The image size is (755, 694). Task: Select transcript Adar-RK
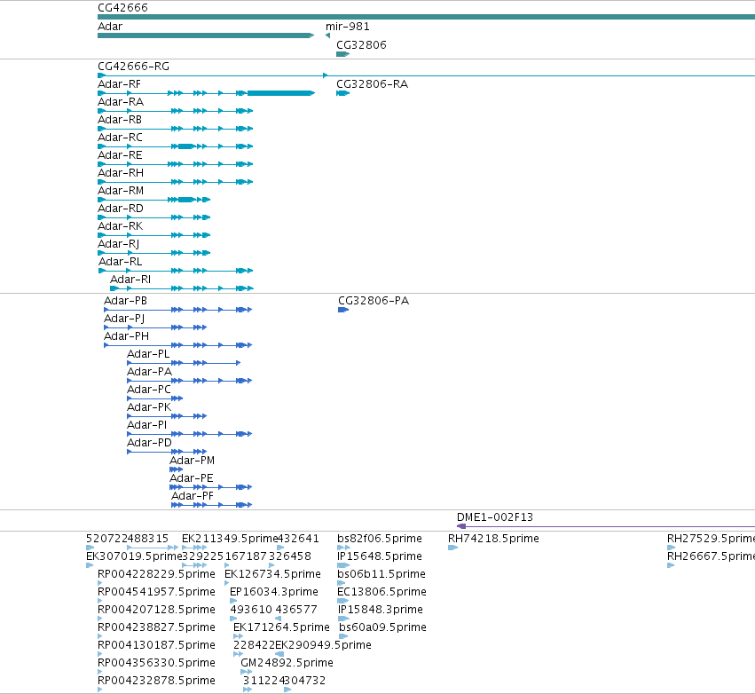click(120, 226)
